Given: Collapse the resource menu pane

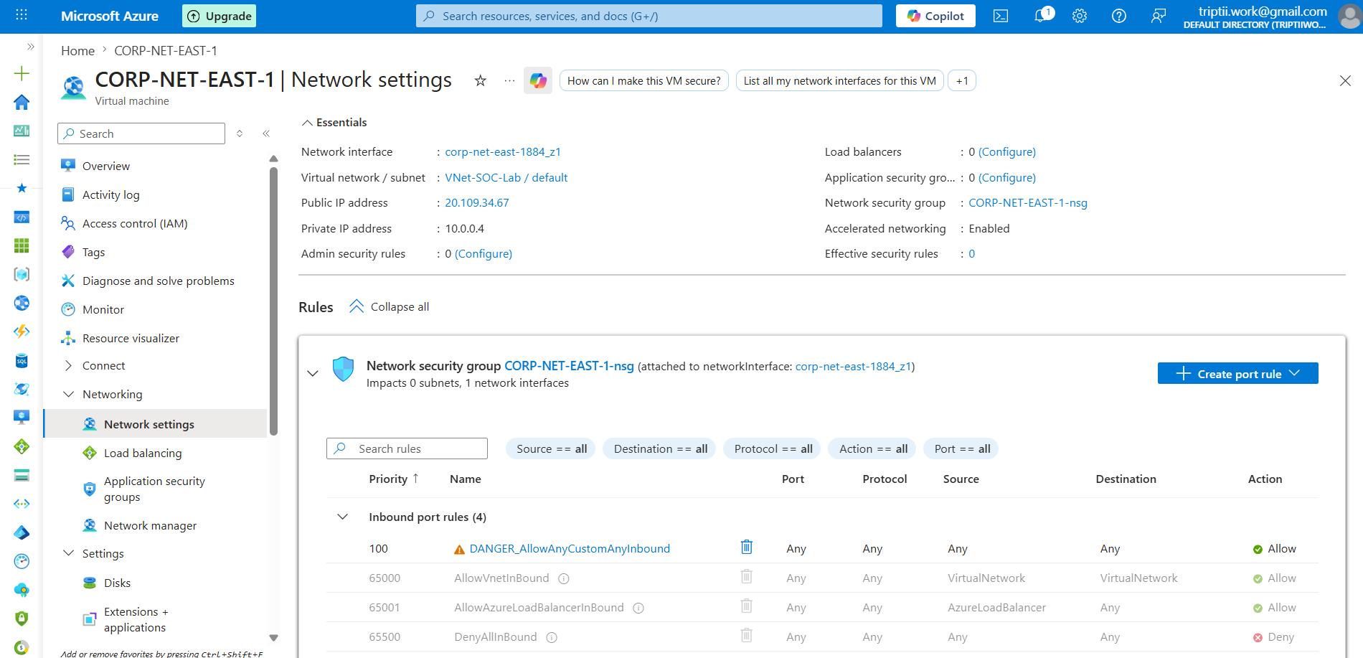Looking at the screenshot, I should point(266,133).
